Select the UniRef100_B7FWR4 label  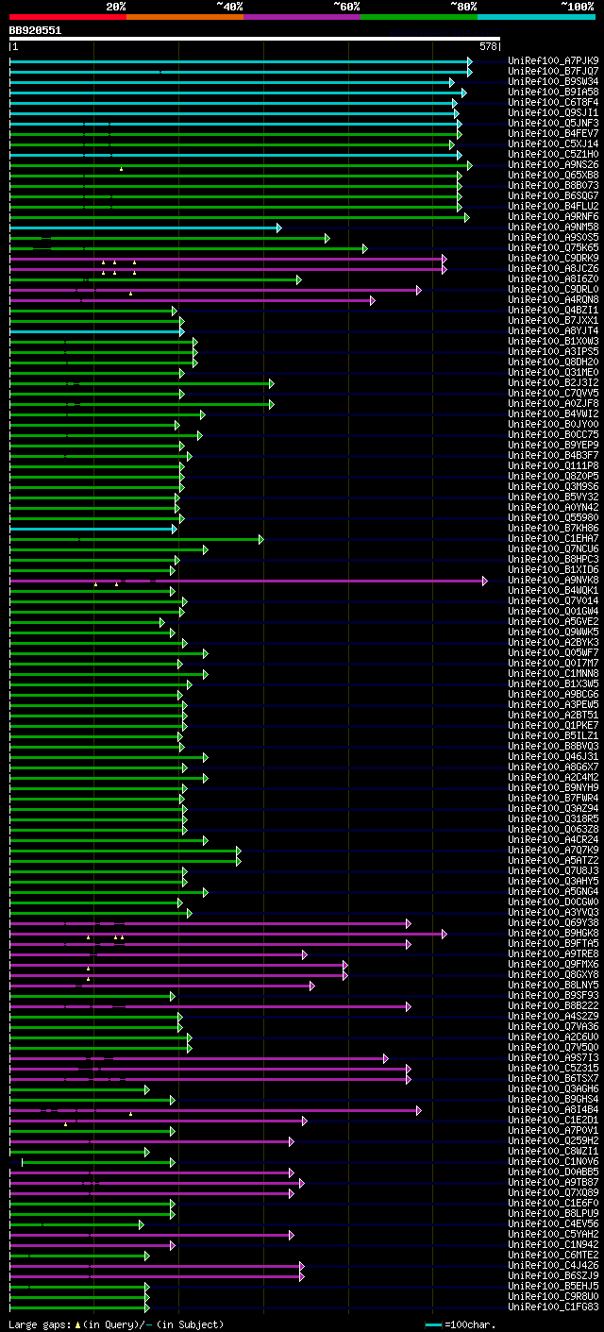[553, 799]
